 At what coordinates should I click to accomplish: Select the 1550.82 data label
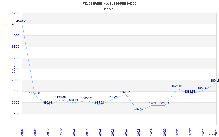click(203, 88)
